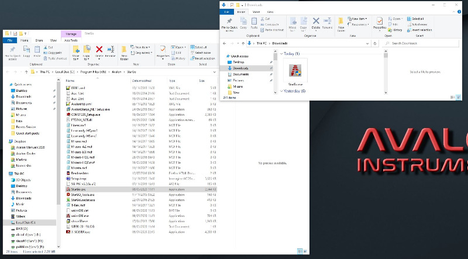Screen dimensions: 468x259
Task: Click Select none in the StarGo window
Action: coord(200,53)
